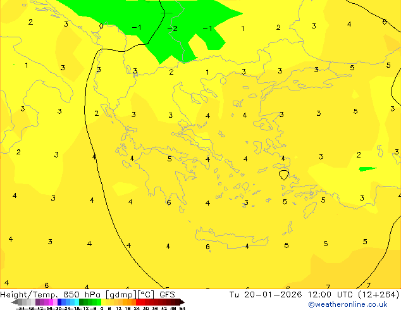The width and height of the screenshot is (401, 310).
Task: Pick the bright red legend swatch above 24
Action: pos(138,302)
